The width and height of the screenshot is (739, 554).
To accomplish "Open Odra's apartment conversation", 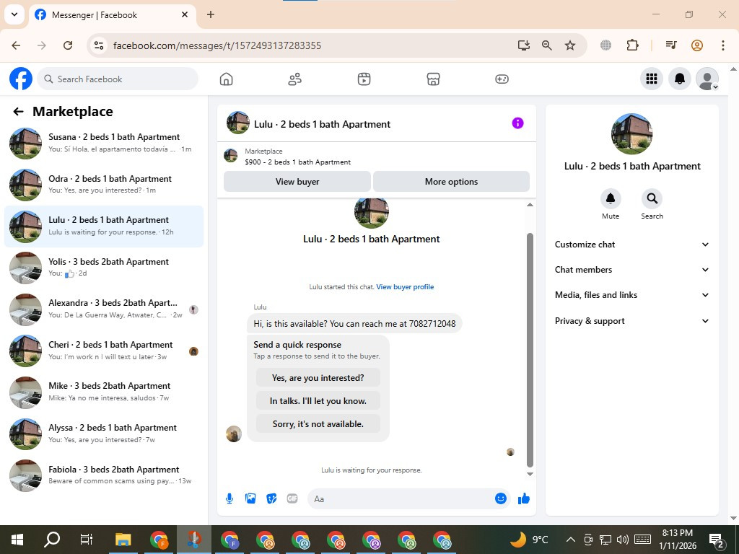I will tap(104, 184).
